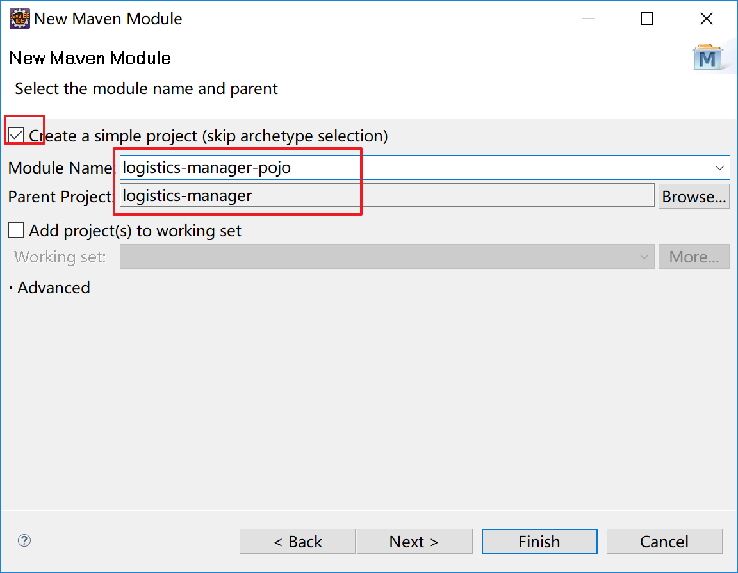Open the Module Name dropdown arrow
Image resolution: width=738 pixels, height=573 pixels.
point(719,168)
